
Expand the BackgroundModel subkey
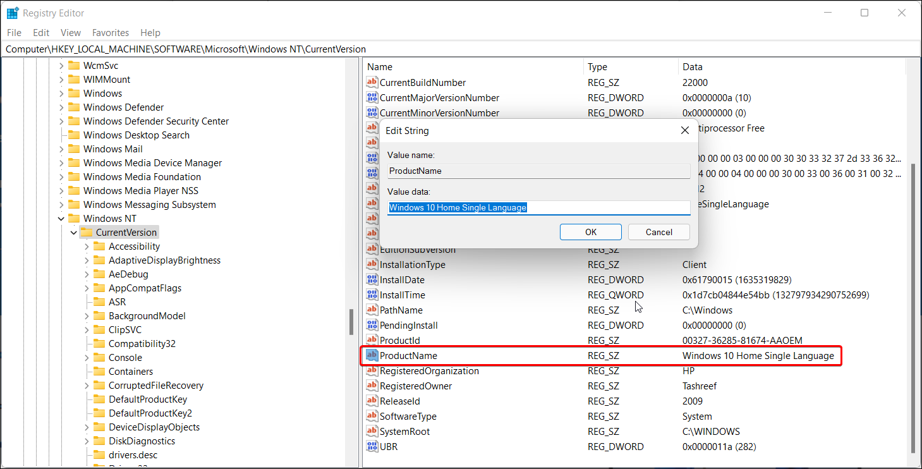click(x=87, y=316)
